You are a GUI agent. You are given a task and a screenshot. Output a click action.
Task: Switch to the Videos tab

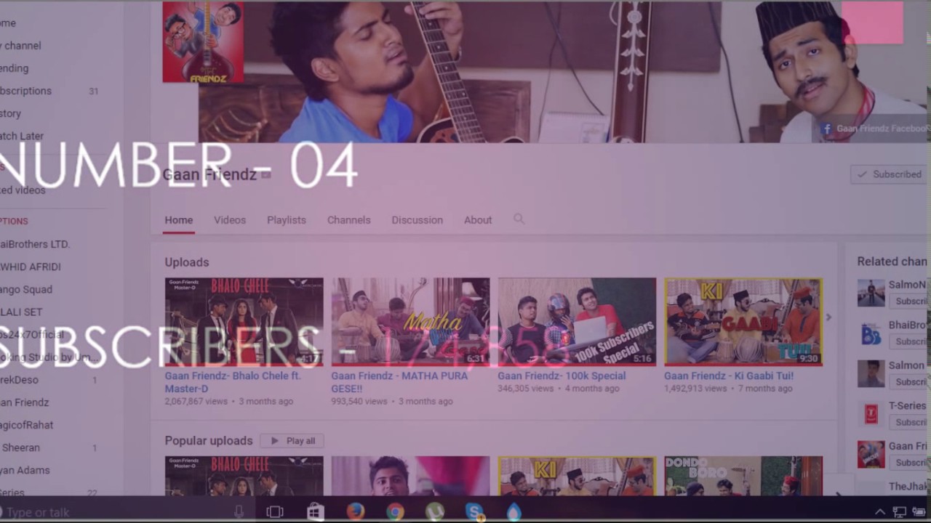coord(230,220)
